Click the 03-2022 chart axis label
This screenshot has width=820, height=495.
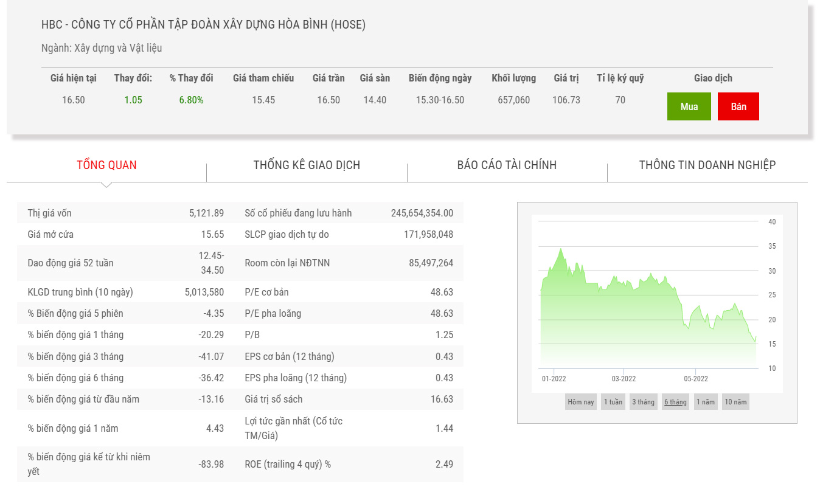tap(624, 379)
